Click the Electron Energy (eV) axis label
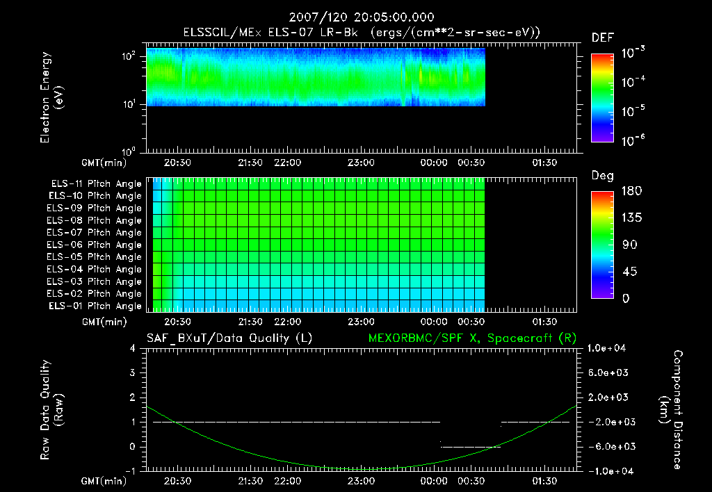 tap(52, 97)
